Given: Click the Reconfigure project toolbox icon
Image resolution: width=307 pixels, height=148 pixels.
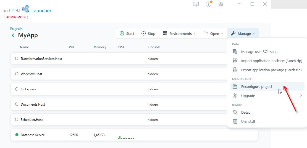Looking at the screenshot, I should (x=235, y=86).
